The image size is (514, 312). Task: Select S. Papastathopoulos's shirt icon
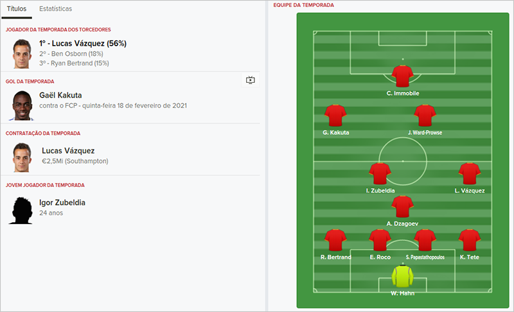point(425,240)
